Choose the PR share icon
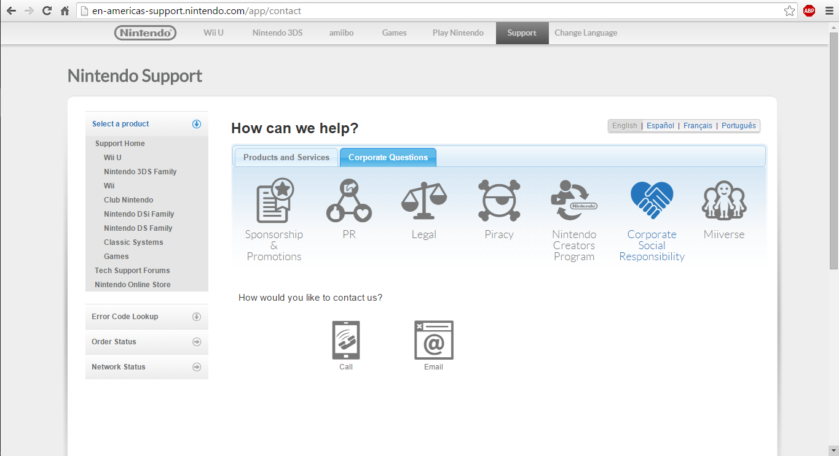 (349, 201)
